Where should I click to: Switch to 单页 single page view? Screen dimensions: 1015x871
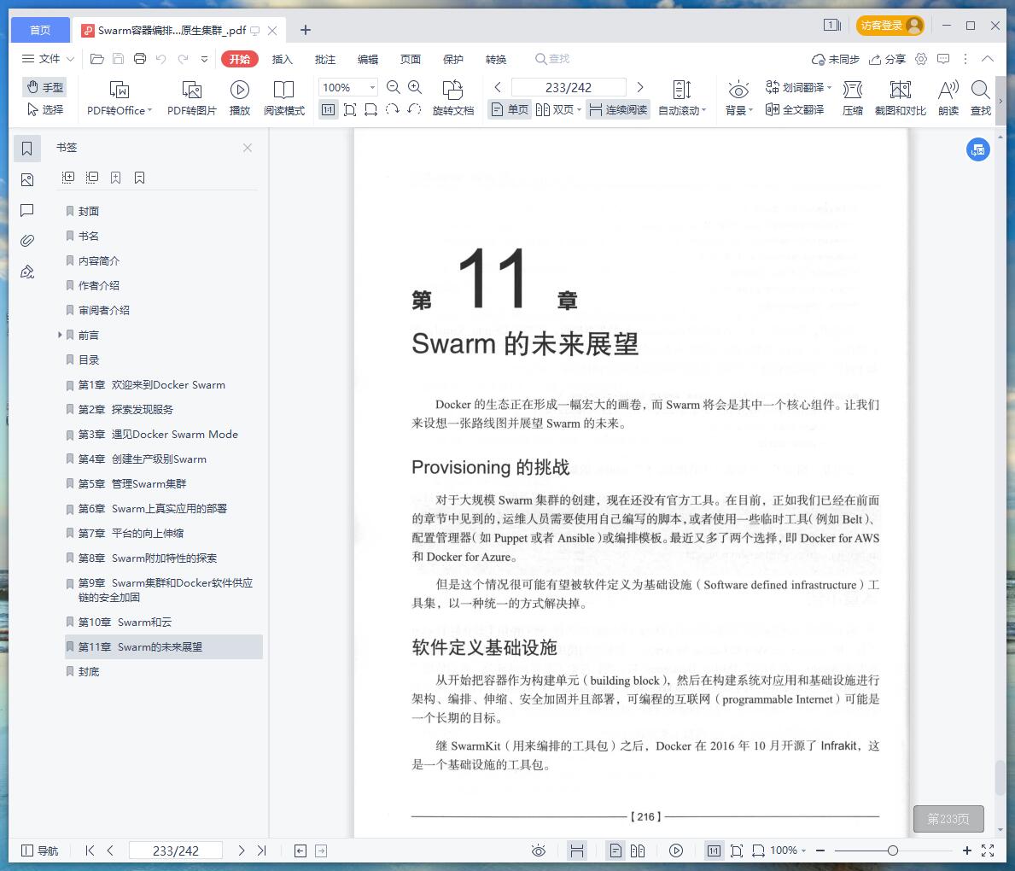tap(510, 109)
